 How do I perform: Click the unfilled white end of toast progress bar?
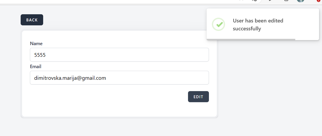[x=307, y=39]
